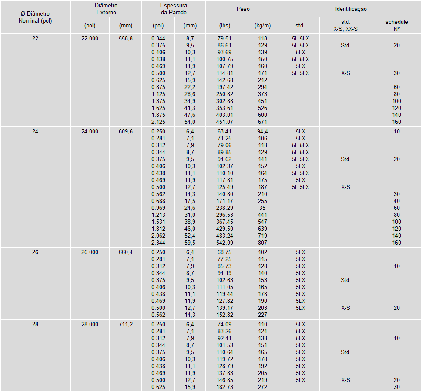
Task: Select the '441' kg/m cell
Action: [262, 215]
